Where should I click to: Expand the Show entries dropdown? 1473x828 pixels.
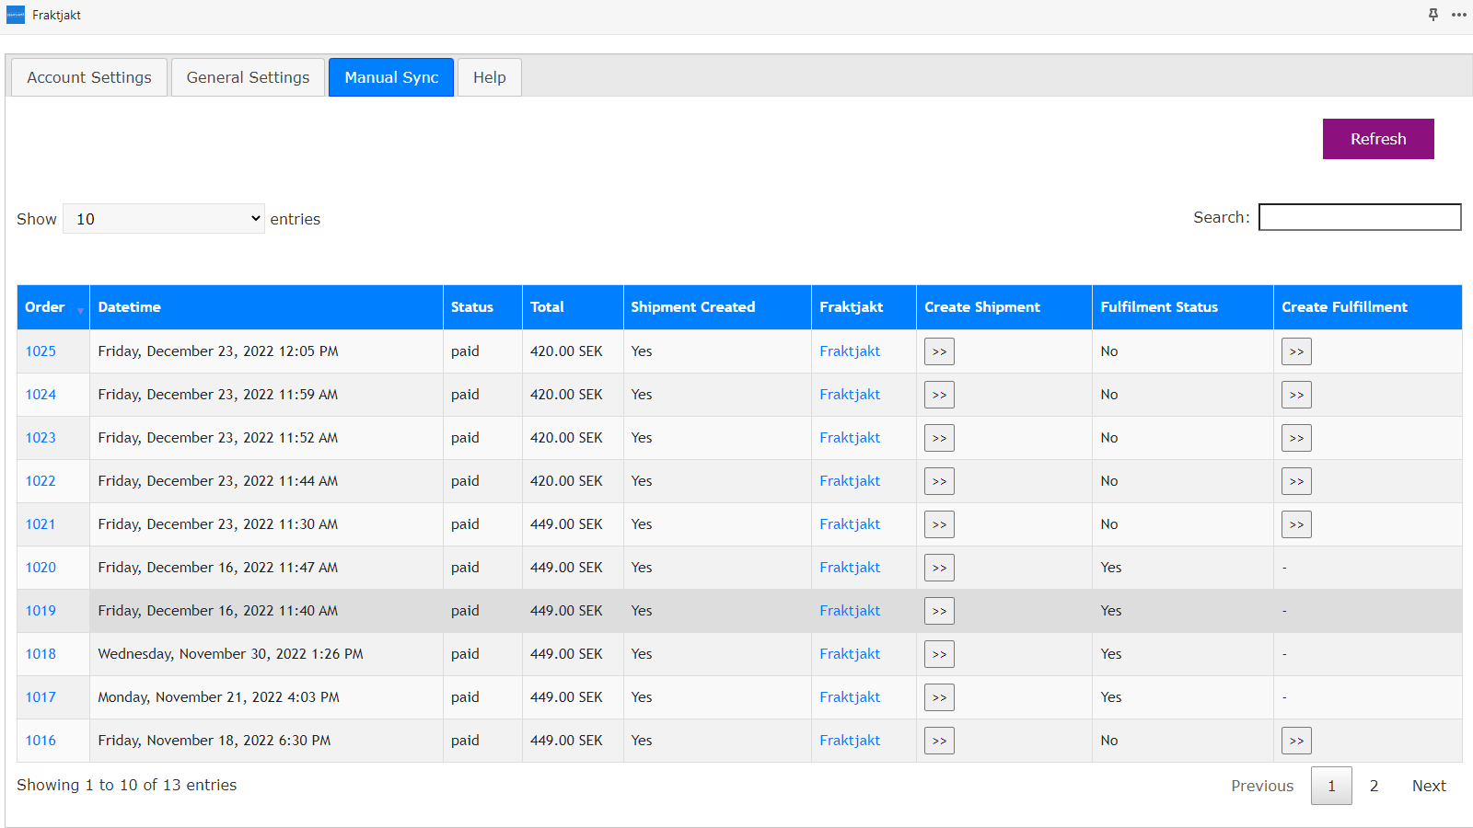(x=164, y=219)
